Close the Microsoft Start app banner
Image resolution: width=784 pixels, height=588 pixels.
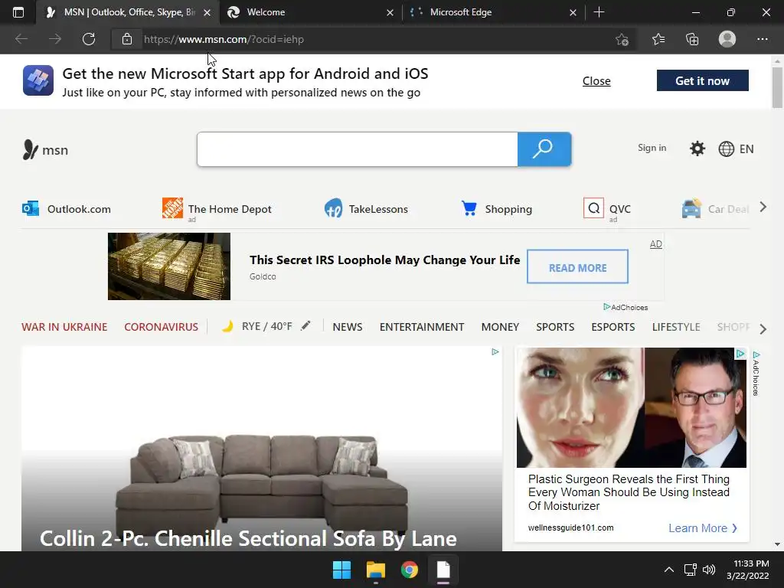596,80
